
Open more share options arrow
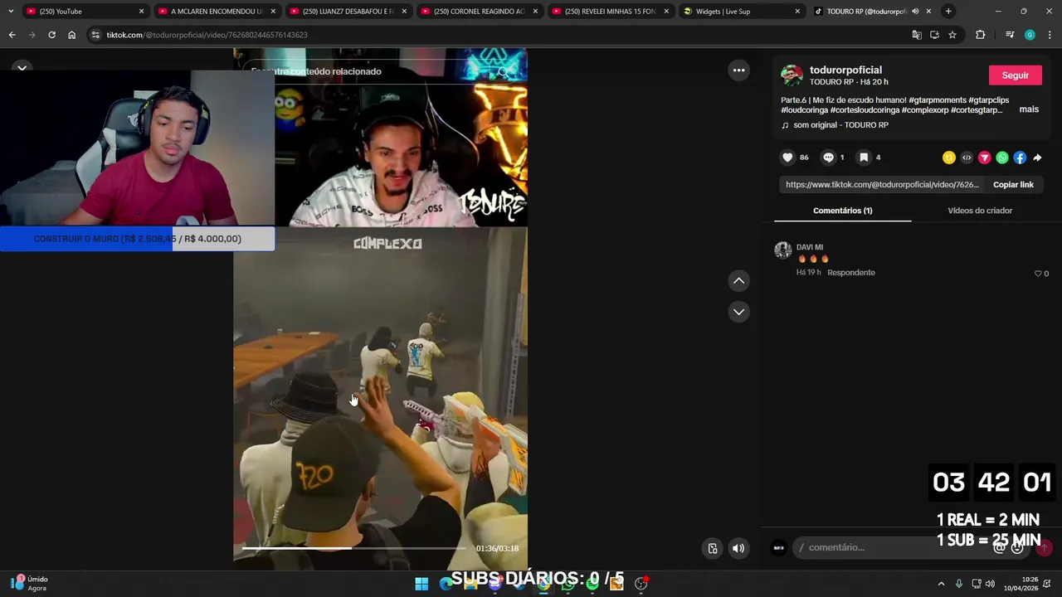1037,158
